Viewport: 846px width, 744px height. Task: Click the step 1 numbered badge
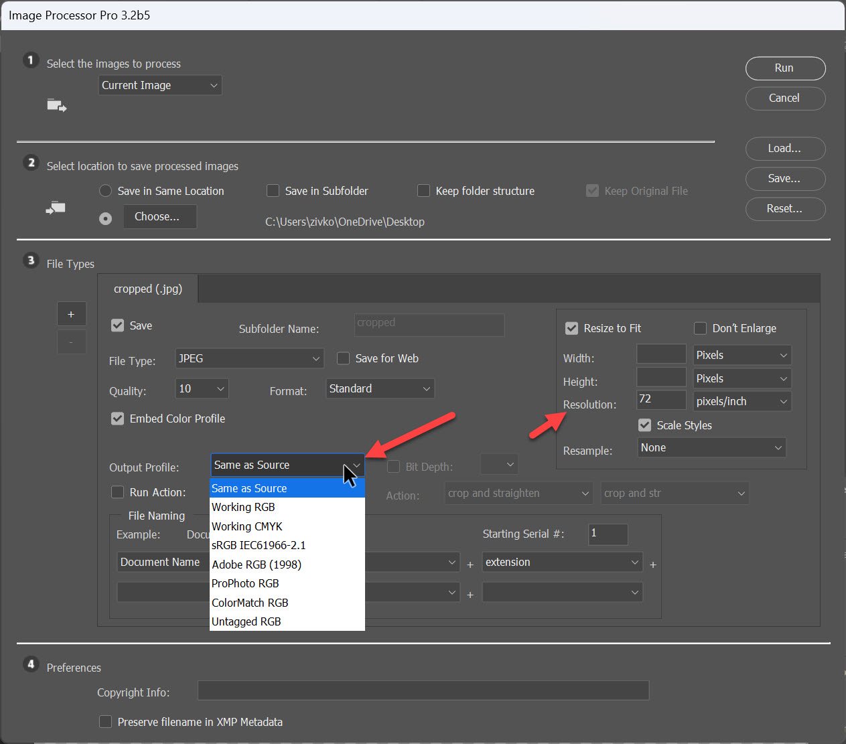(x=31, y=60)
